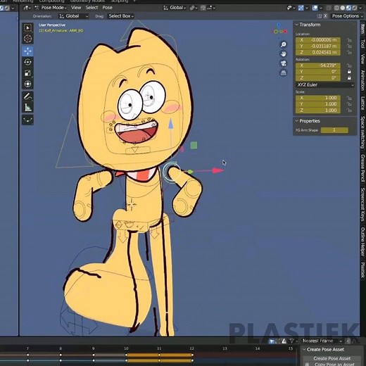Click the Create Pose Asset button
This screenshot has height=366, width=366.
point(332,358)
